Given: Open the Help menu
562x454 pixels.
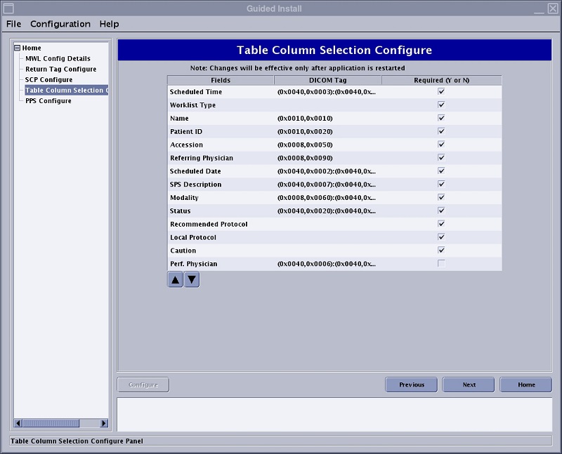Looking at the screenshot, I should tap(109, 24).
